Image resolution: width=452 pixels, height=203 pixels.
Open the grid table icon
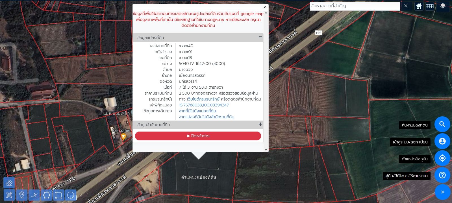tap(430, 6)
